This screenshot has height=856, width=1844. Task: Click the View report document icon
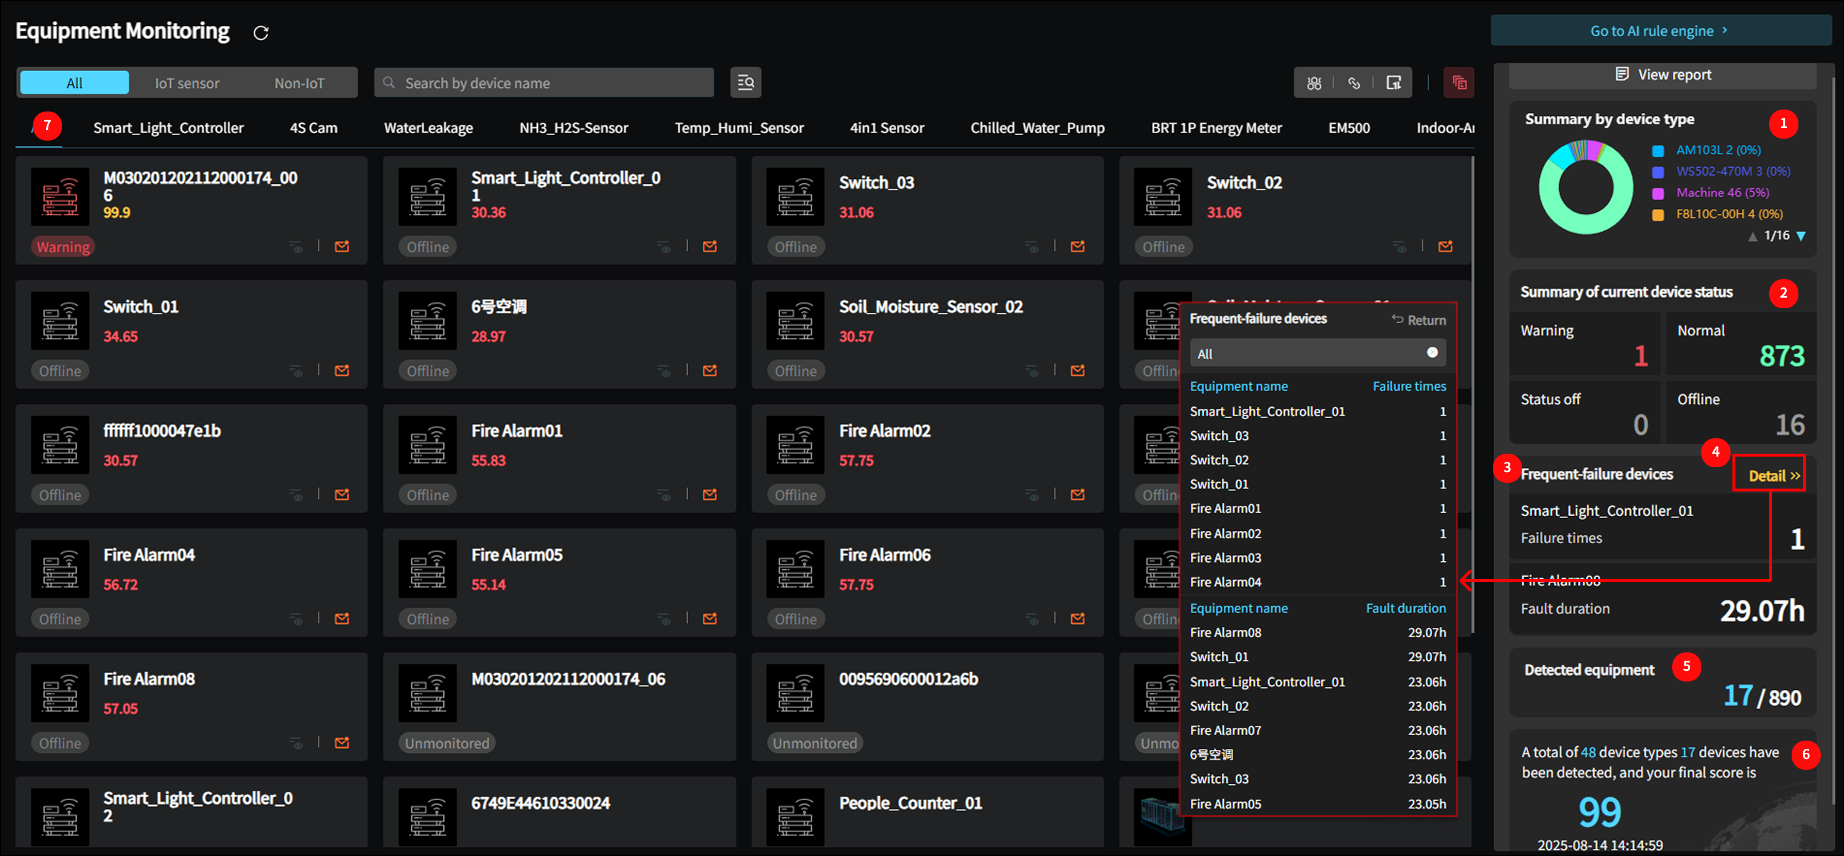1622,74
